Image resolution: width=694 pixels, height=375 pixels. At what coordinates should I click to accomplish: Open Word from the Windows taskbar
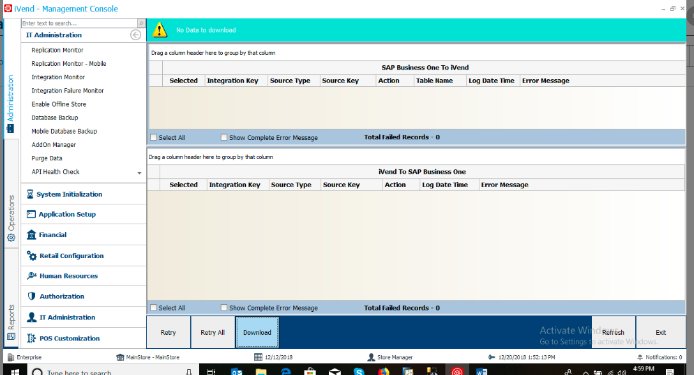pyautogui.click(x=481, y=372)
